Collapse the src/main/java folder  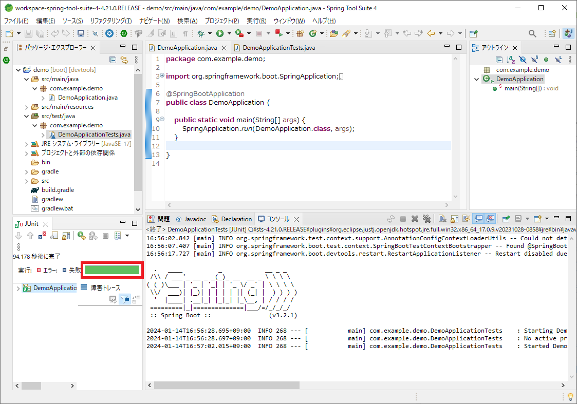coord(26,79)
